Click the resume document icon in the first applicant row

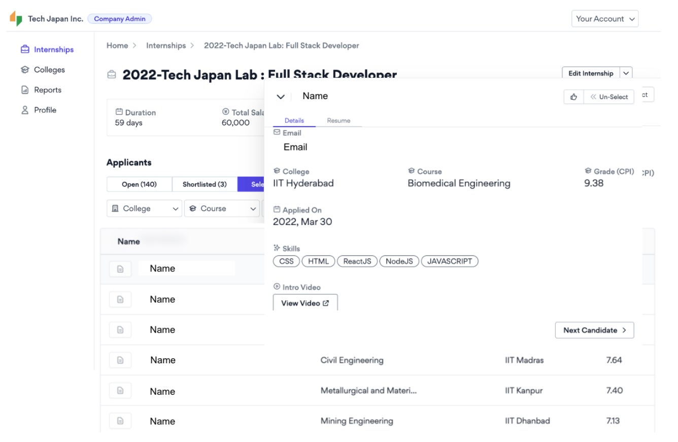tap(120, 269)
